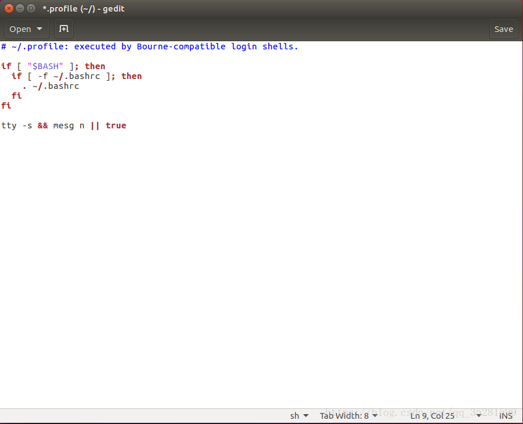Click the 'tty -s && mesg n' text

tap(43, 125)
